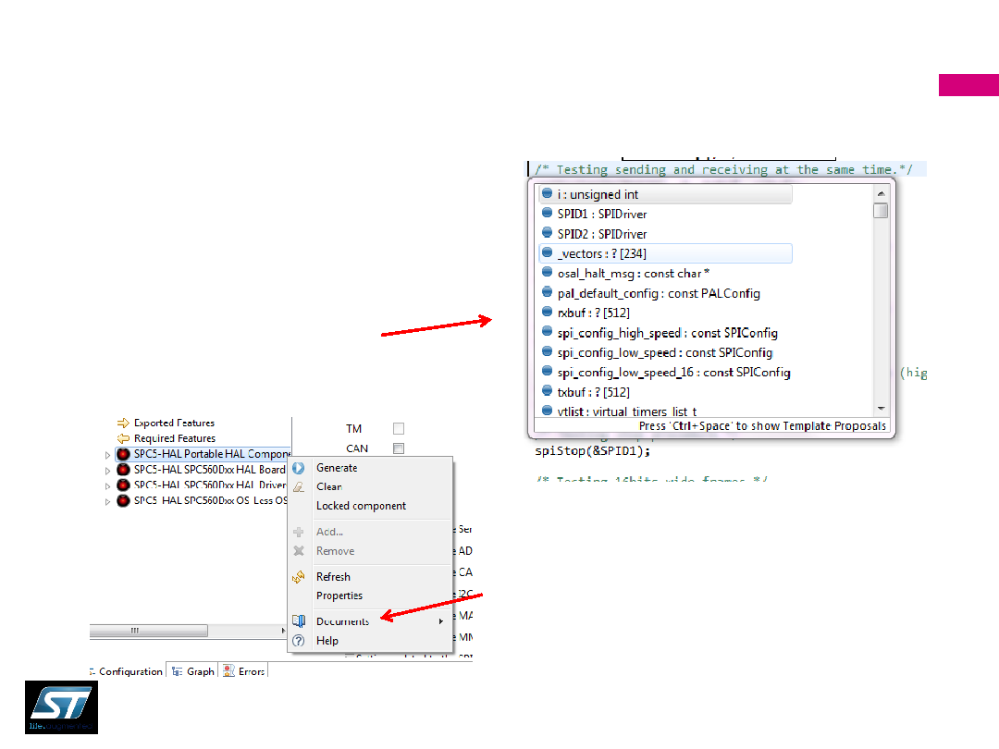
Task: Click the Refresh icon in the context menu
Action: coord(298,577)
